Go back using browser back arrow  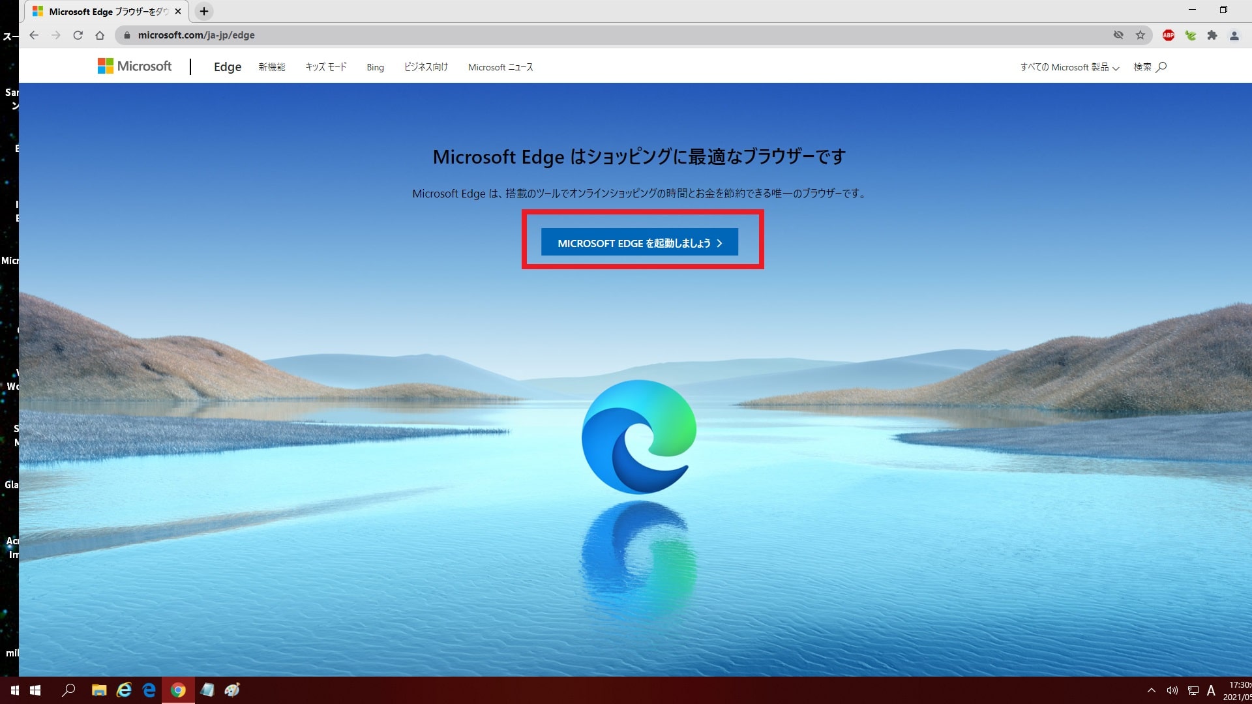[x=34, y=35]
